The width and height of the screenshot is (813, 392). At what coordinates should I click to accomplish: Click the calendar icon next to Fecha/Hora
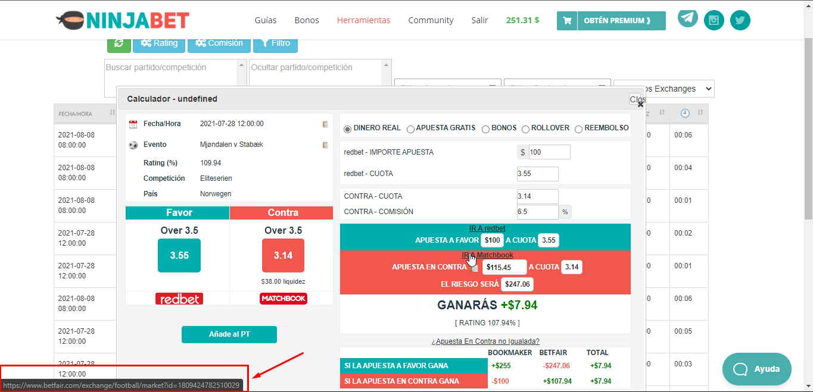[133, 124]
